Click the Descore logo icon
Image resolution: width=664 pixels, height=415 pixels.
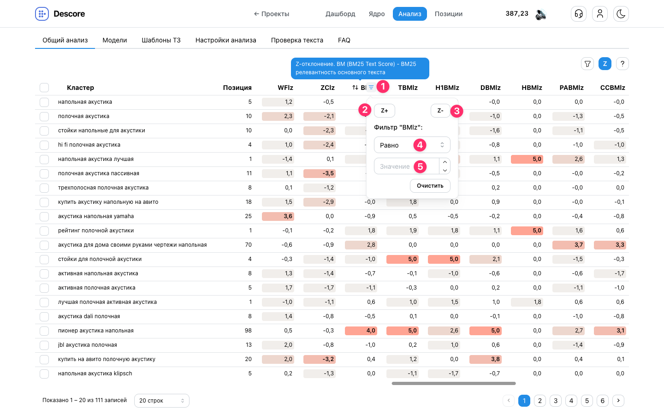pos(42,14)
